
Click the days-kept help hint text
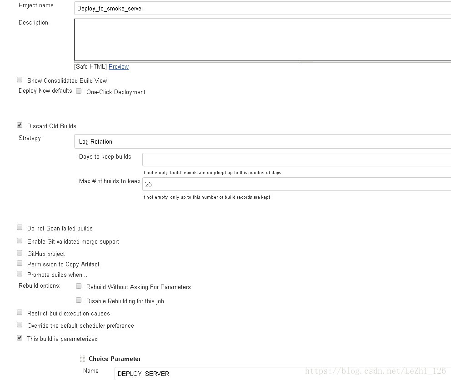point(212,173)
